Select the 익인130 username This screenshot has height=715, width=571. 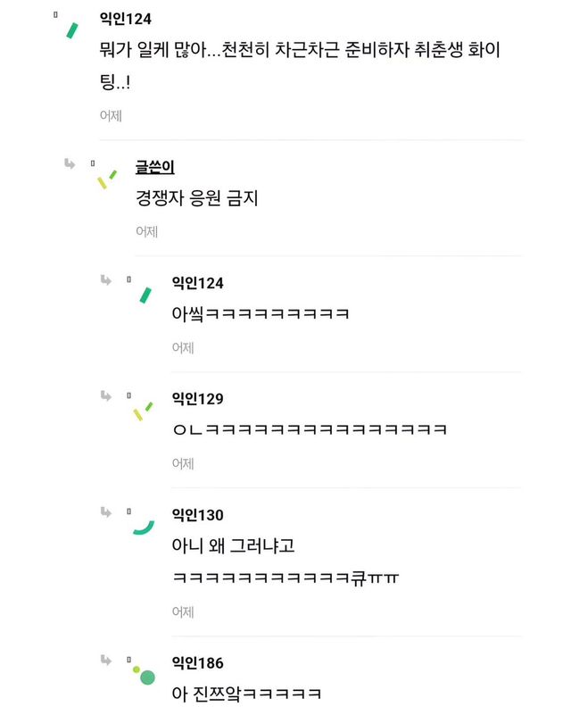197,515
